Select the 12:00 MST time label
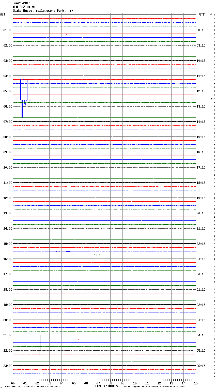Image resolution: width=216 pixels, height=390 pixels. tap(8, 198)
